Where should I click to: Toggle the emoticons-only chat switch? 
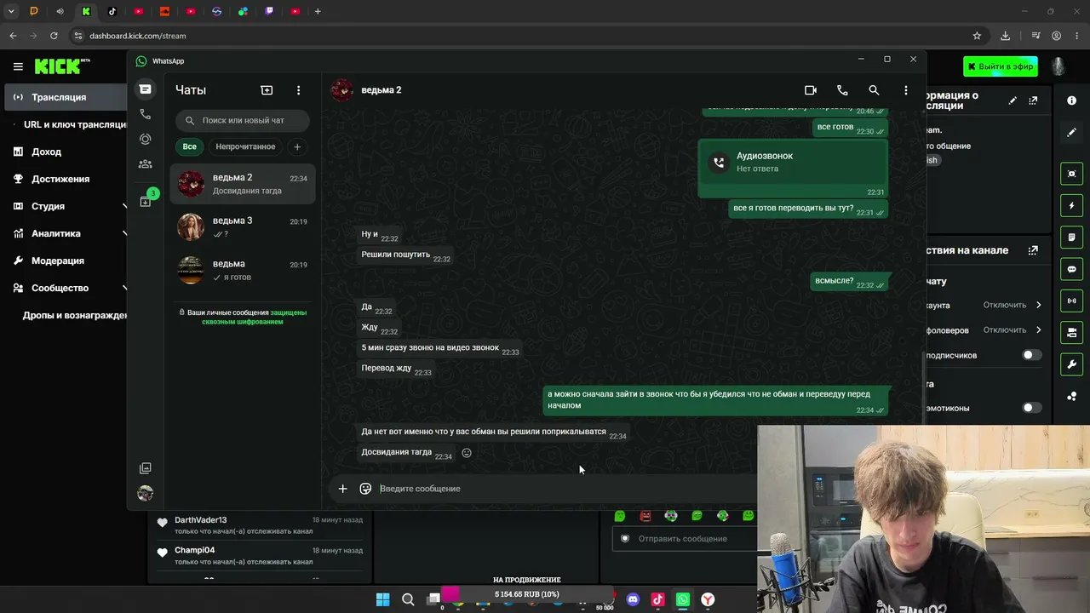[1031, 408]
